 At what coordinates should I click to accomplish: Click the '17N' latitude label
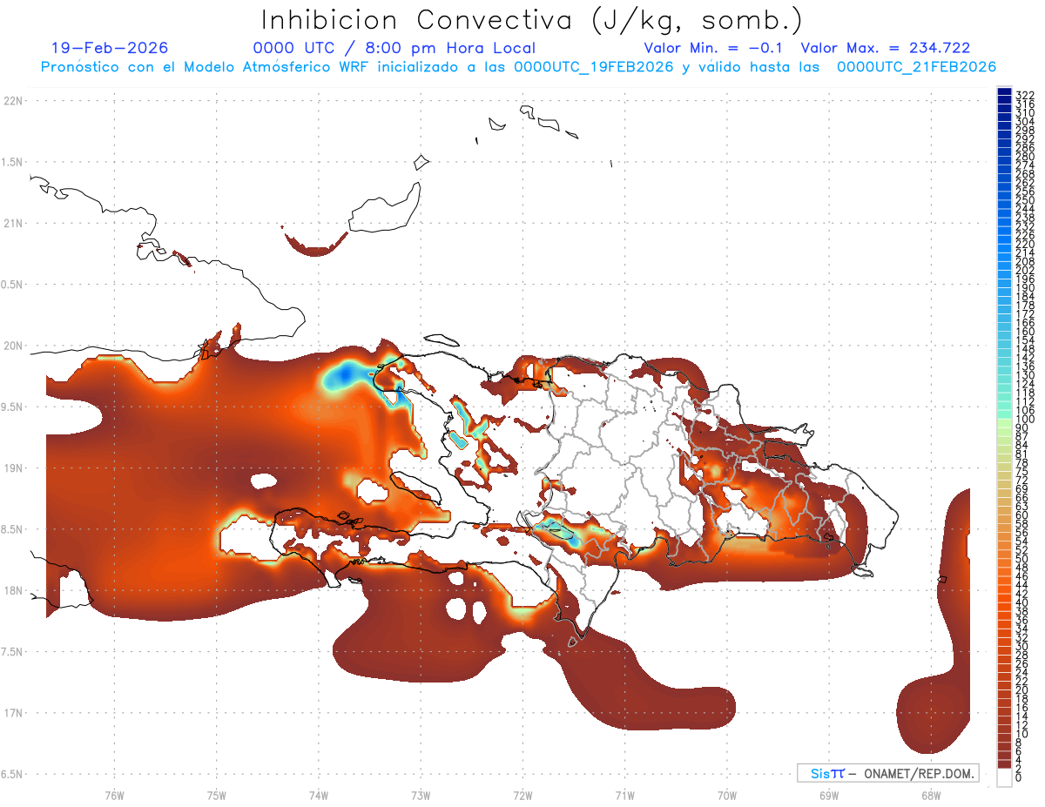[x=13, y=713]
